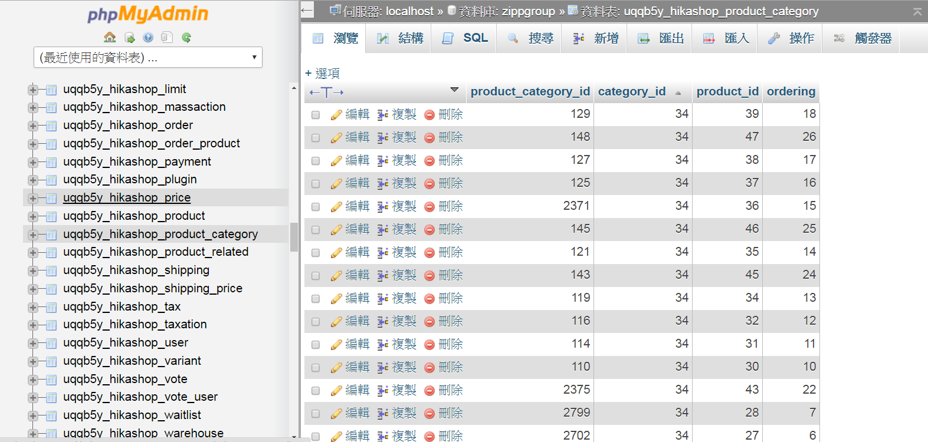
Task: Click table icon beside uqqb5y_hikashop_user
Action: 51,344
